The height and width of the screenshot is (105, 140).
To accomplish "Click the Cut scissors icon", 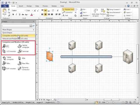I will 9,9.
